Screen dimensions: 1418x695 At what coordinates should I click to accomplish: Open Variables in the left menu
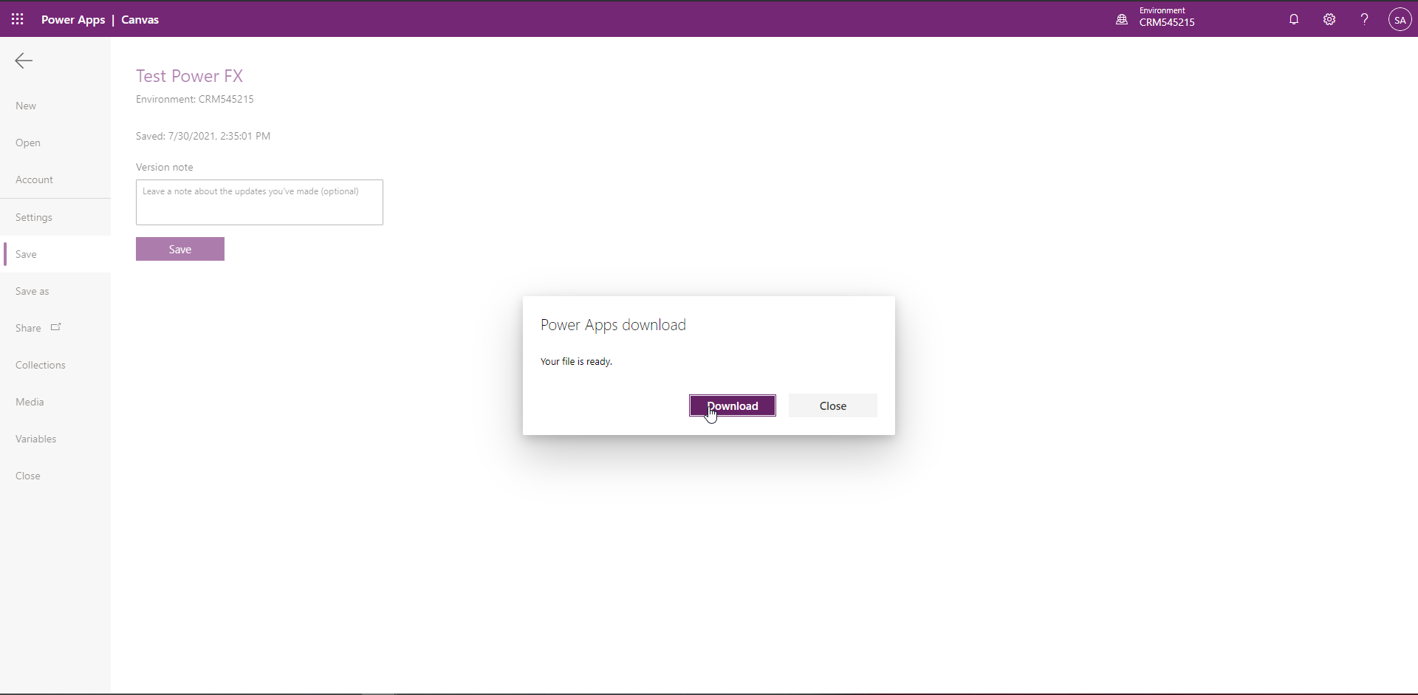coord(55,439)
